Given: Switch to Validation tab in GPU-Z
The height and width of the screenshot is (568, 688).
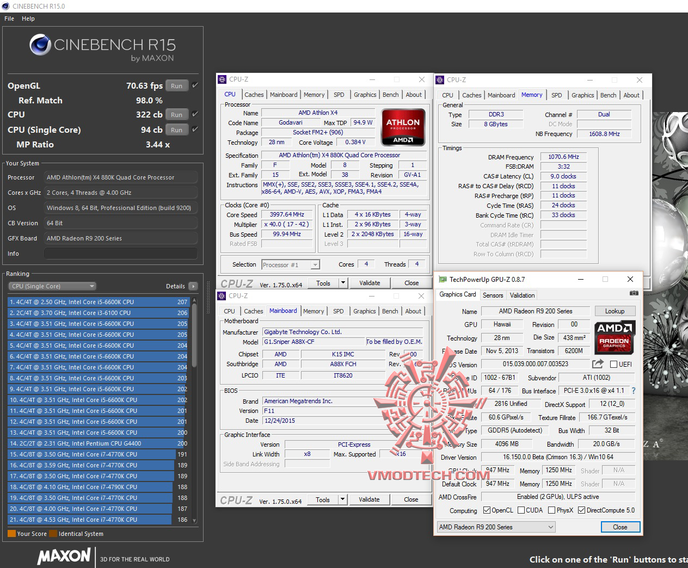Looking at the screenshot, I should [x=523, y=295].
